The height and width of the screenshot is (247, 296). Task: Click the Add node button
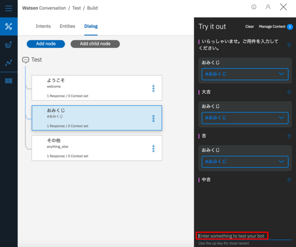click(46, 44)
